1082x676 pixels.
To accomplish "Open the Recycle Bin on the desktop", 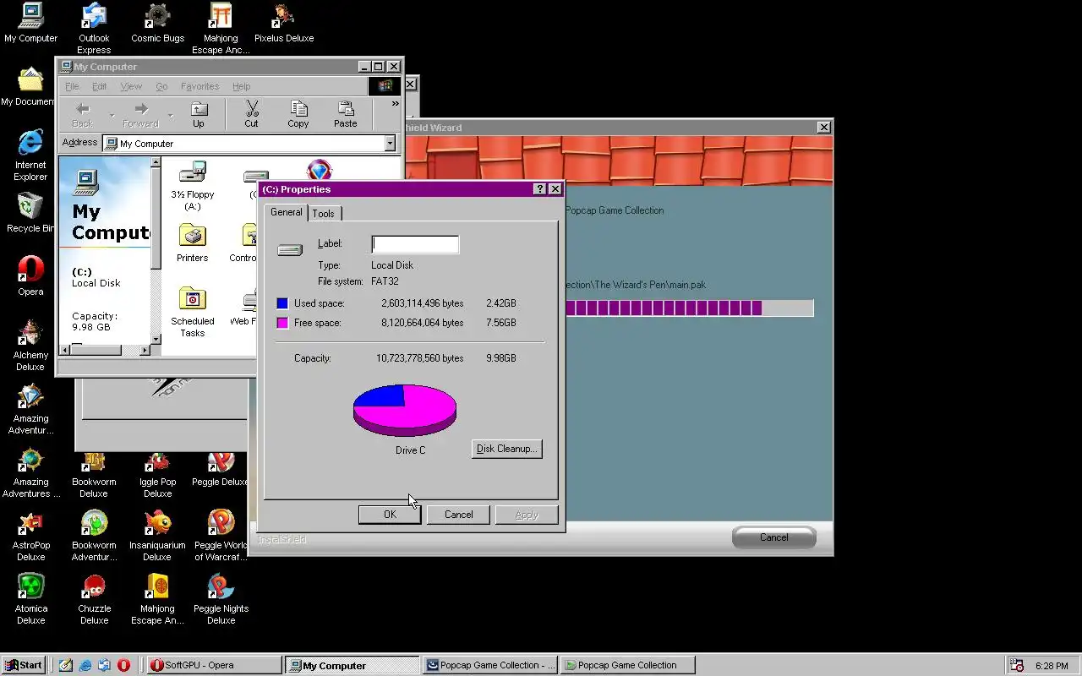I will coord(30,213).
